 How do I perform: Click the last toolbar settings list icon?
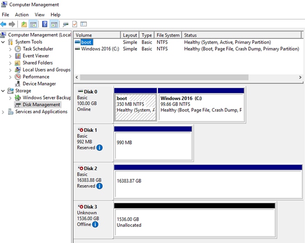tap(84, 24)
